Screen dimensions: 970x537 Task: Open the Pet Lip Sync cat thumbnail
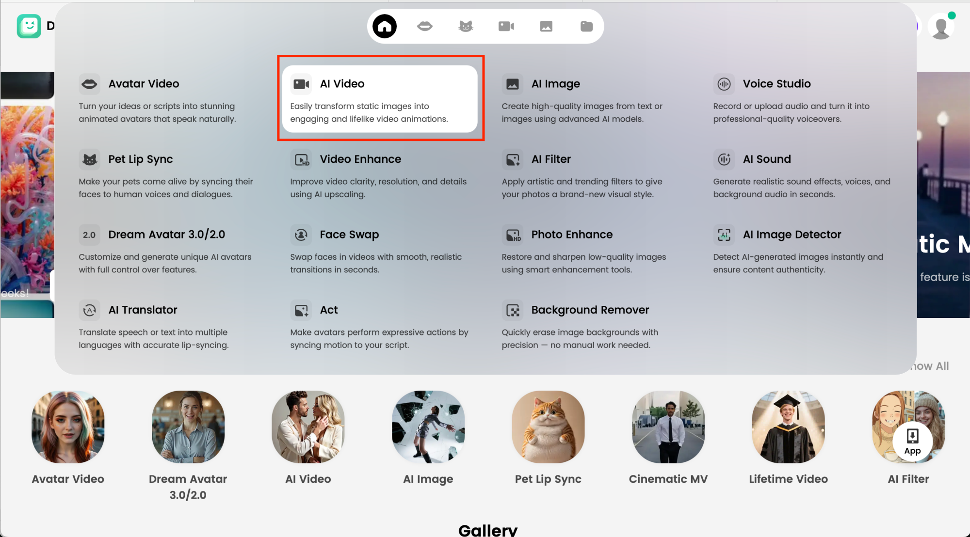pyautogui.click(x=548, y=427)
